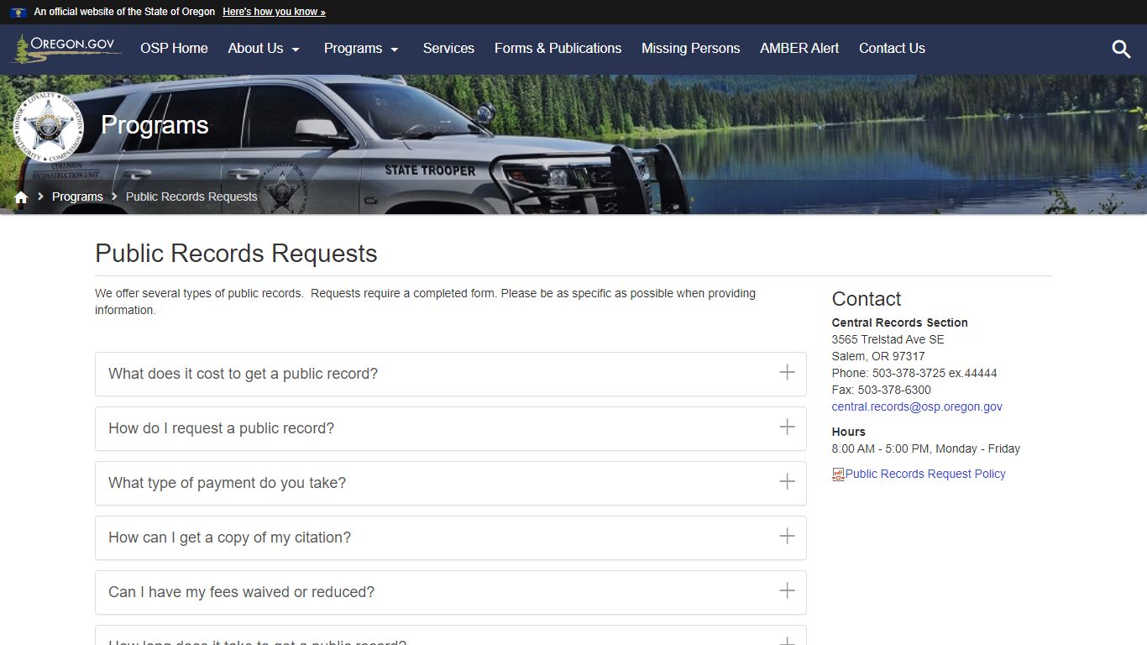
Task: Expand 'Can I have my fees waived or reduced?'
Action: click(x=451, y=592)
